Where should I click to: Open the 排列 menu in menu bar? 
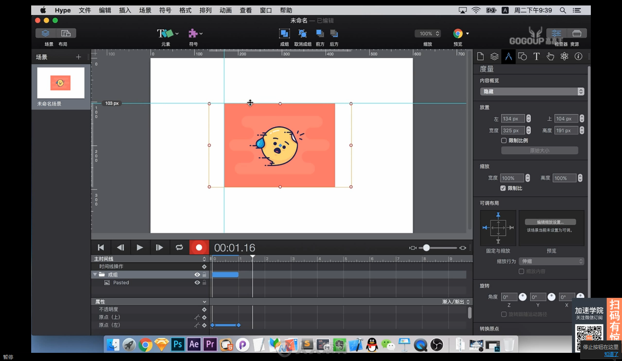(205, 10)
